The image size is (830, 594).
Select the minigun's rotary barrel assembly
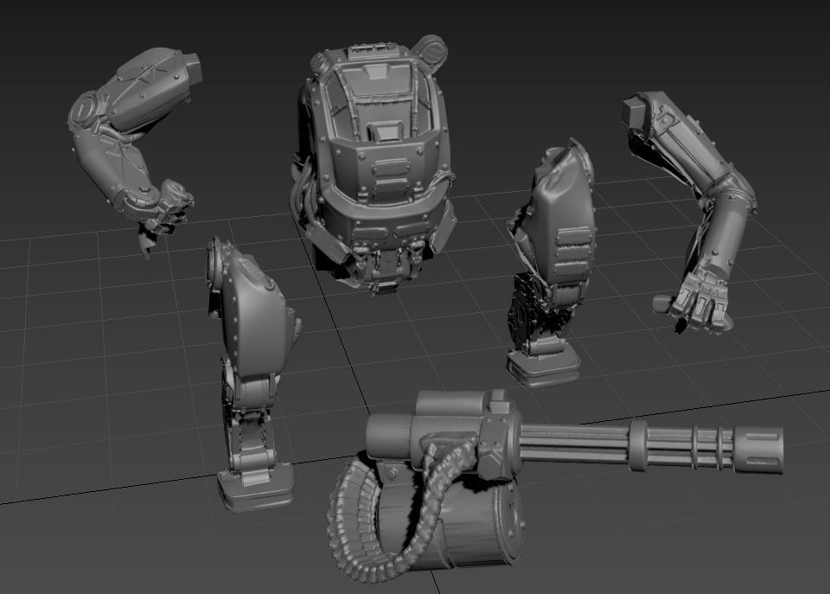651,444
